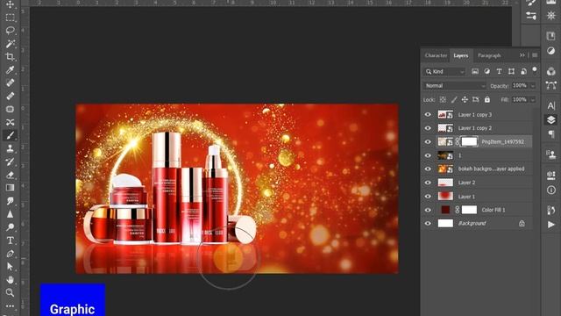Viewport: 561px width, 316px height.
Task: Open the Character panel dock icon
Action: click(x=551, y=105)
